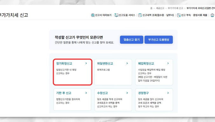215x122 pixels.
Task: Open the 신고서 미리보기 link
Action: coord(103,15)
